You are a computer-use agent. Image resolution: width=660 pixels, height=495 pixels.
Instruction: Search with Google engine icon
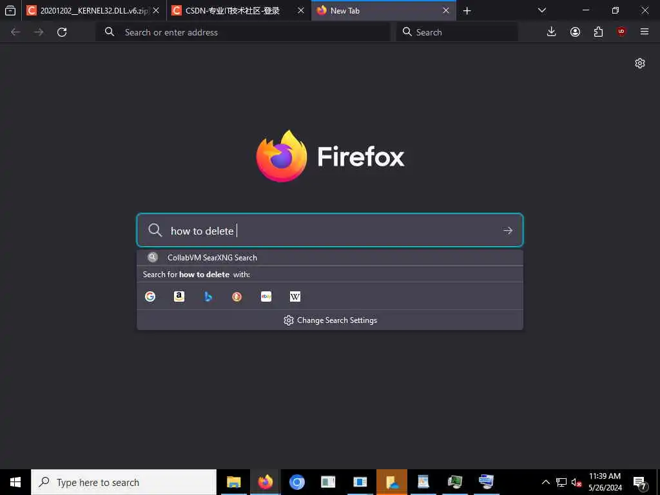pos(150,296)
